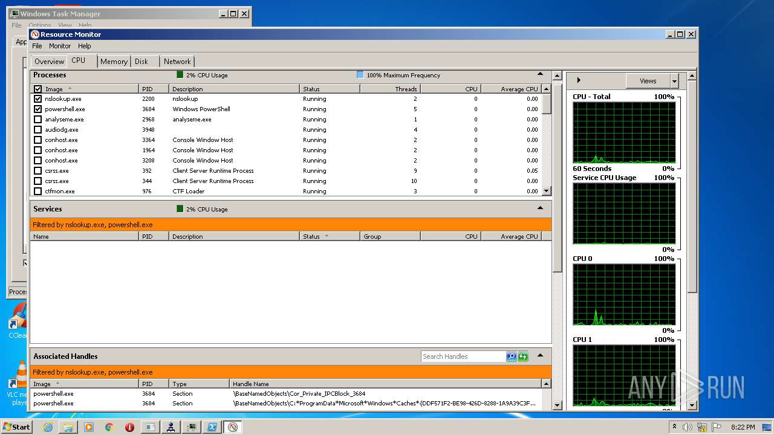
Task: Check conhost.exe PID 1964 checkbox
Action: point(38,150)
